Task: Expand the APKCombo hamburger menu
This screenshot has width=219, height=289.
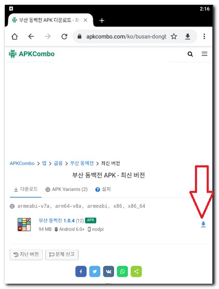Action: [205, 54]
